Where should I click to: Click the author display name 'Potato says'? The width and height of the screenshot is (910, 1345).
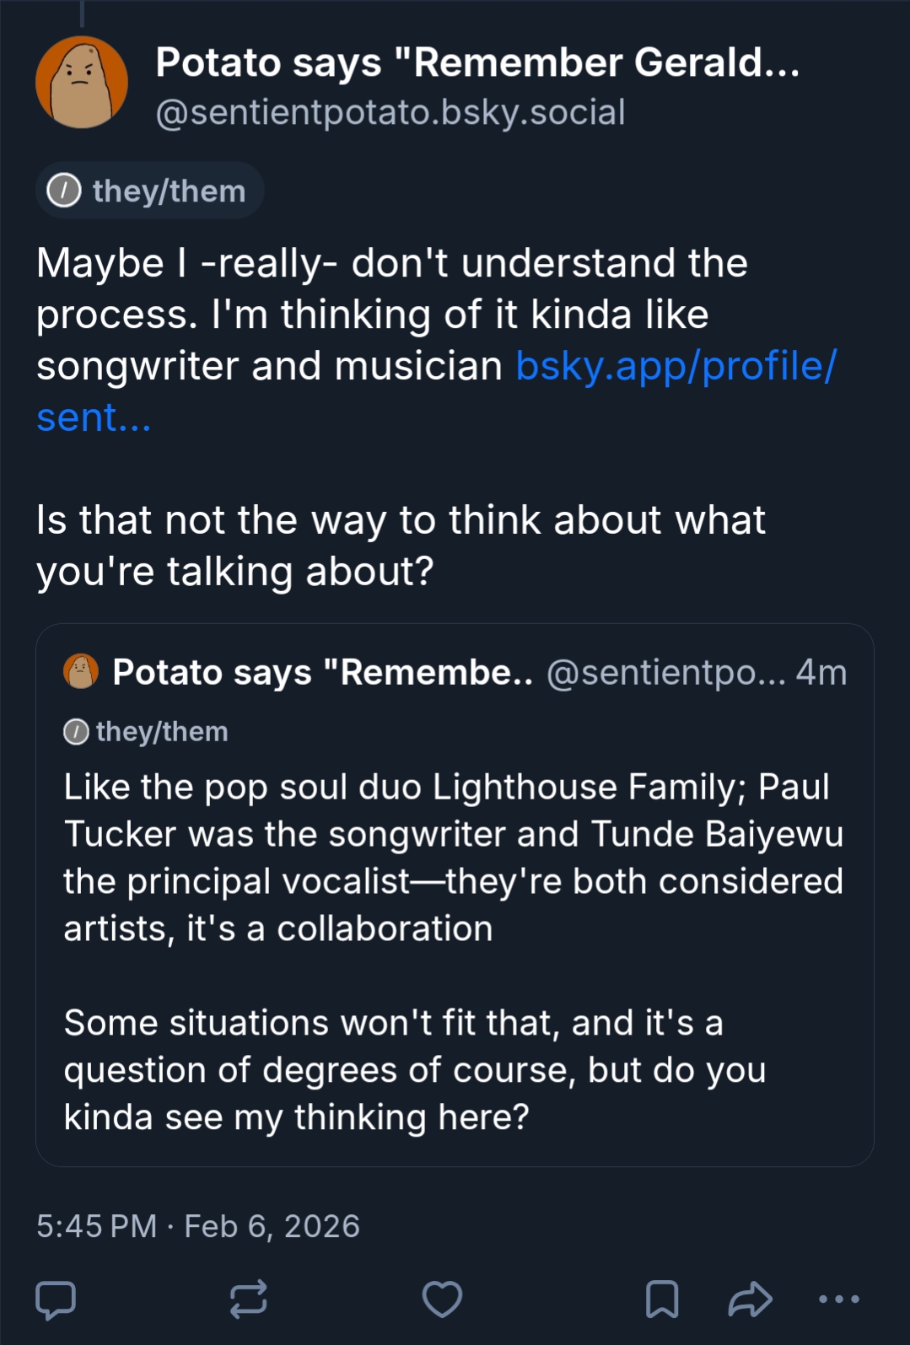pyautogui.click(x=477, y=62)
